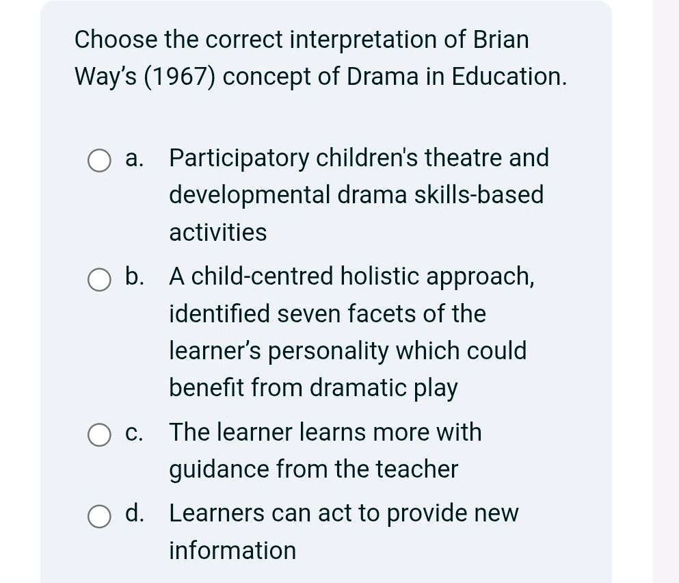This screenshot has width=679, height=583.
Task: Click the phrase Drama in Education
Action: point(451,77)
